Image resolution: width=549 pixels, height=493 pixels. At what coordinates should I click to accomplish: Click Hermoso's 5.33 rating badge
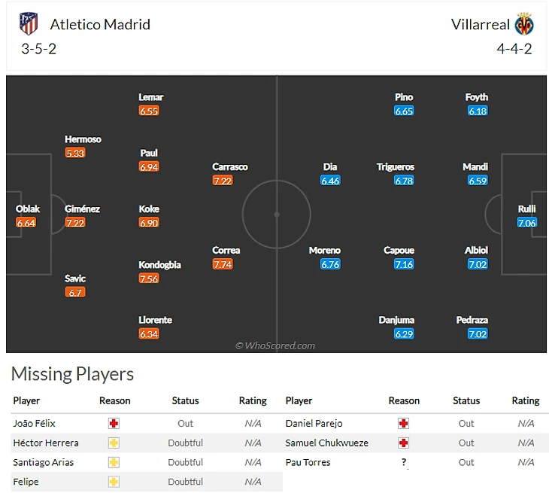click(75, 153)
